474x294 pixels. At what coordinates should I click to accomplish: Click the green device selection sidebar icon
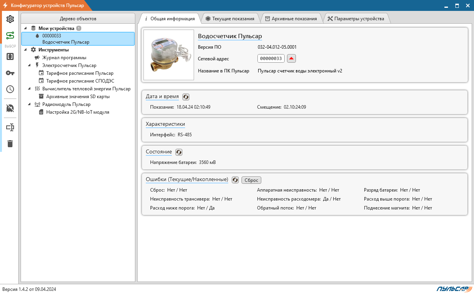tap(10, 36)
